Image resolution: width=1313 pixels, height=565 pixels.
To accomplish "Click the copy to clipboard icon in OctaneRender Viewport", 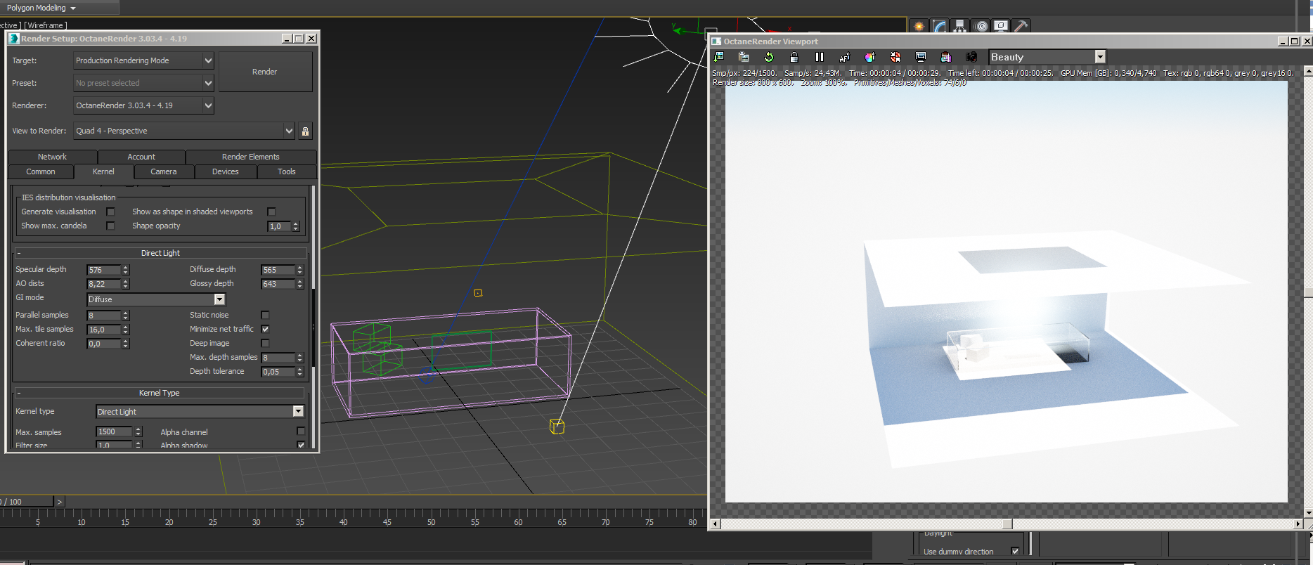I will (x=744, y=57).
